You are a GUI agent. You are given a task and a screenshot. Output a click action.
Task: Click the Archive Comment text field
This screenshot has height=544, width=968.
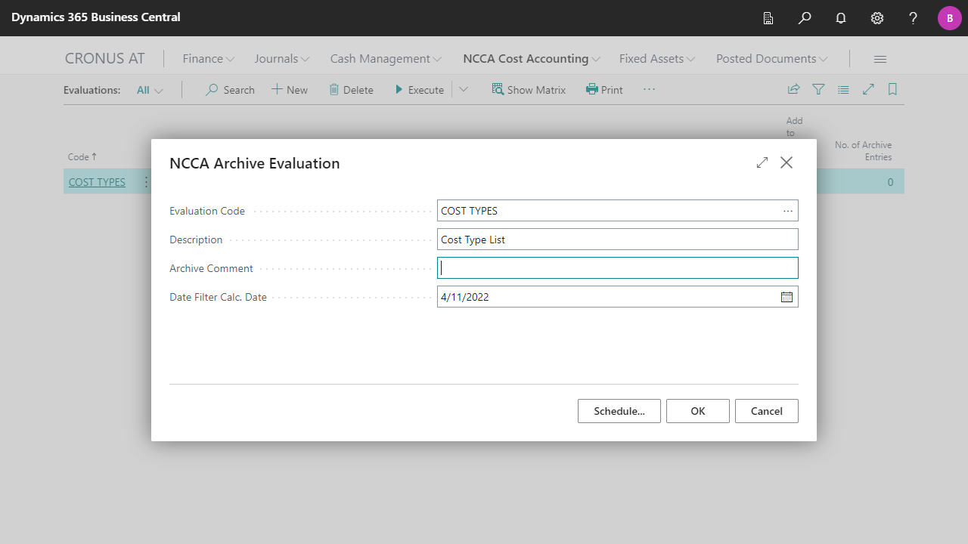point(617,268)
